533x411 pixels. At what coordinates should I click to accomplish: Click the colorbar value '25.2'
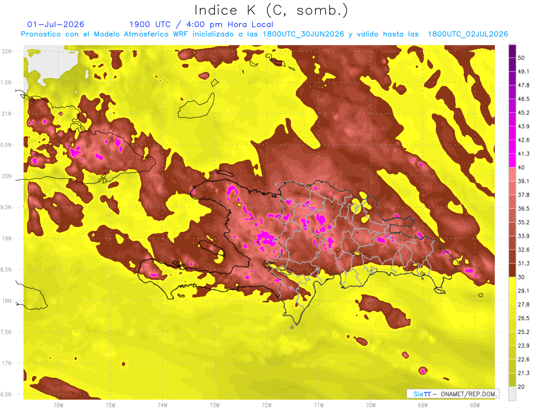524,332
